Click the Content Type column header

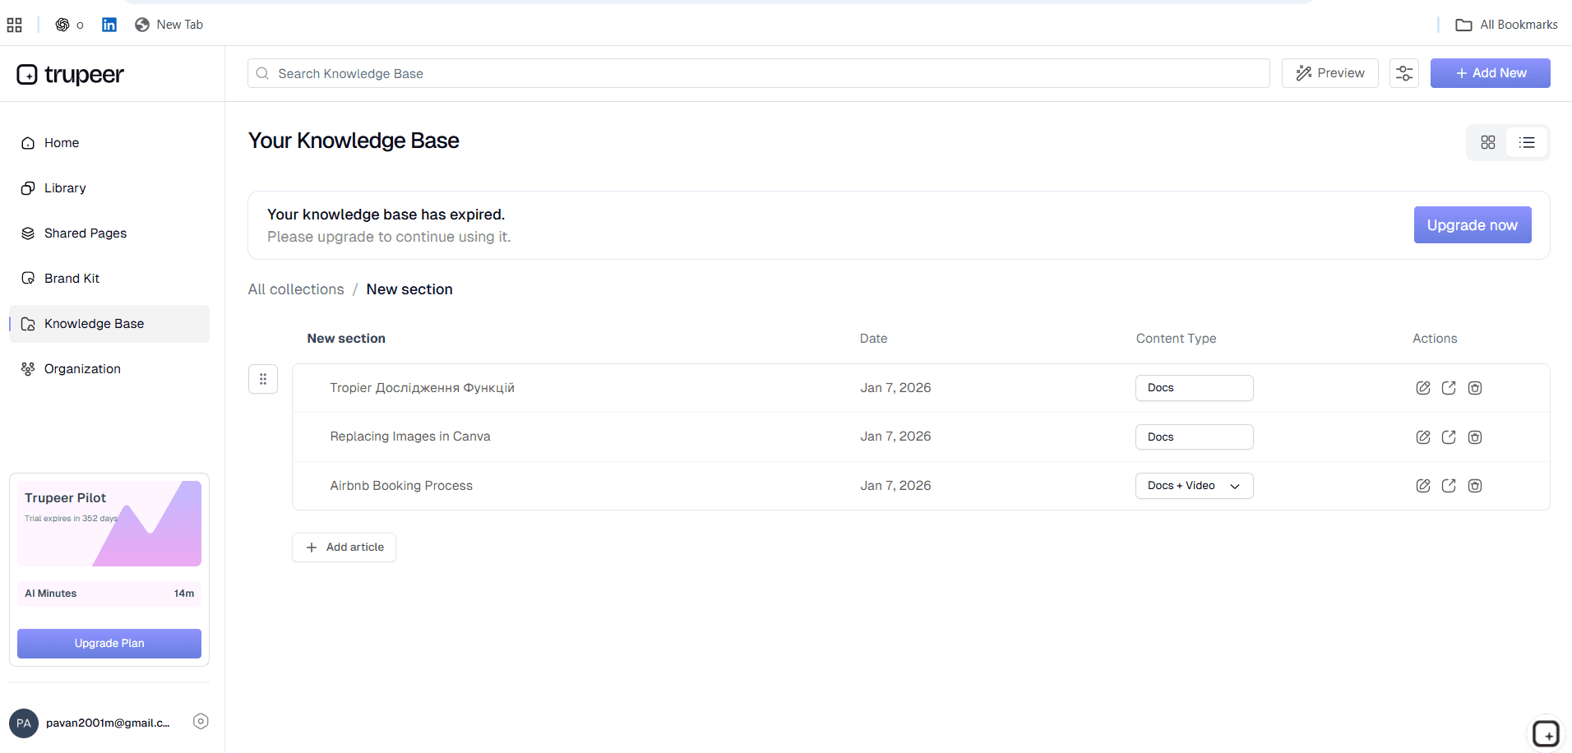(1177, 339)
